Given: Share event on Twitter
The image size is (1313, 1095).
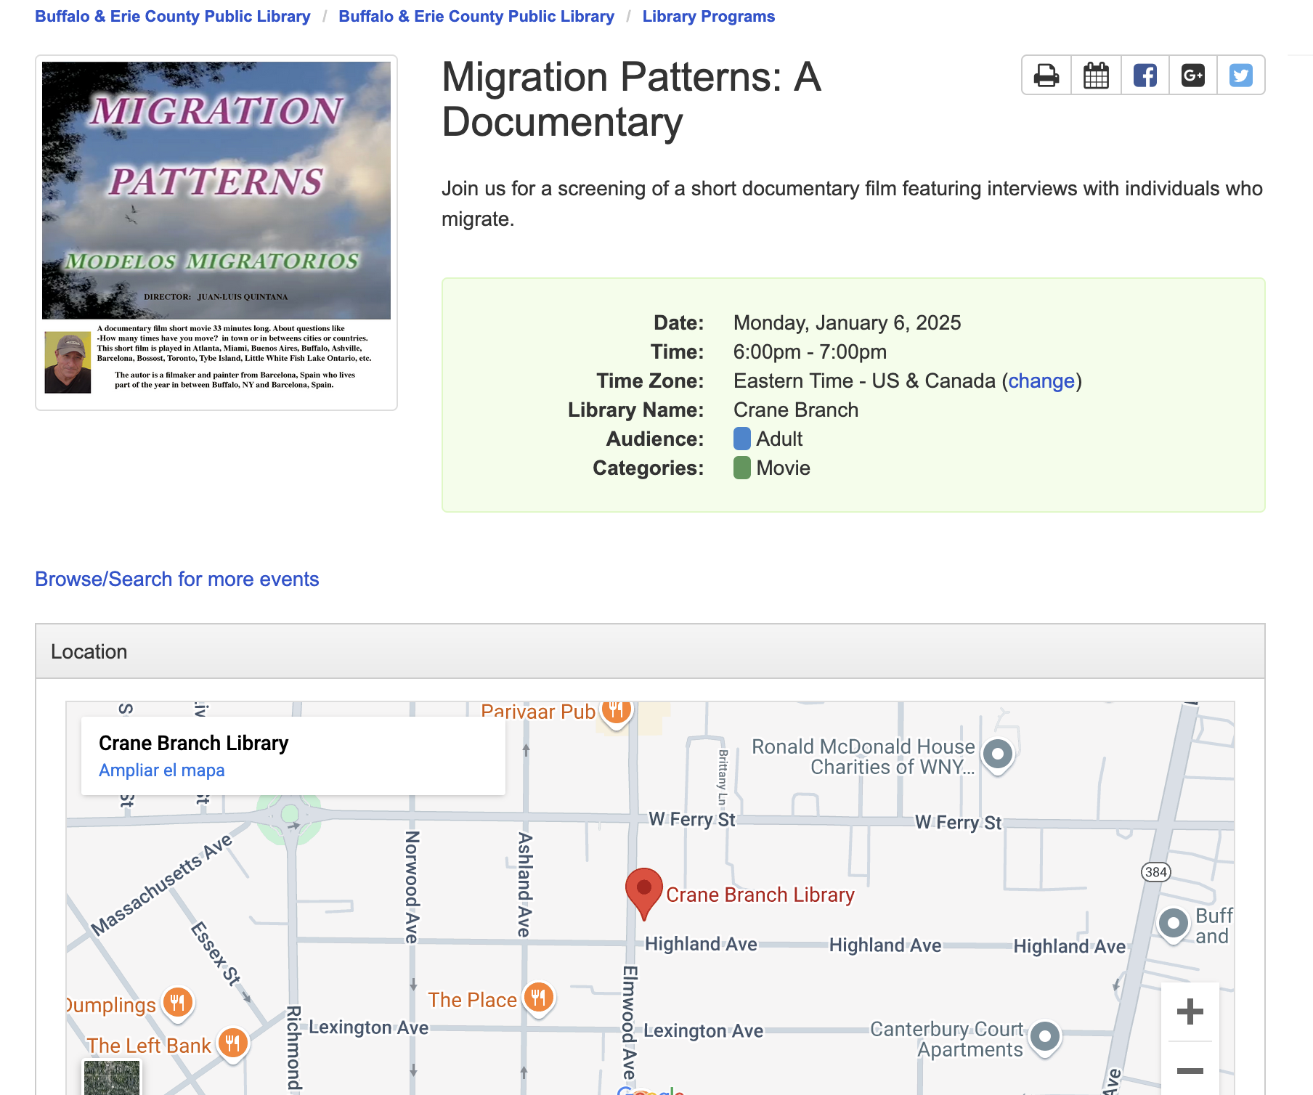Looking at the screenshot, I should (1240, 76).
